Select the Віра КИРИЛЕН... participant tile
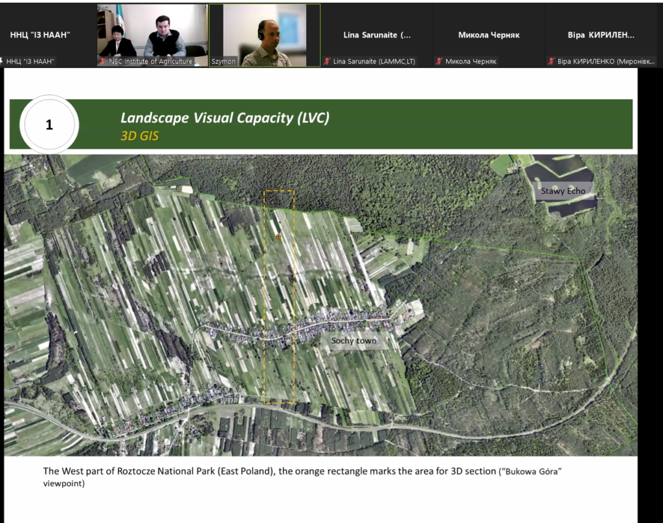This screenshot has width=663, height=523. pos(601,35)
